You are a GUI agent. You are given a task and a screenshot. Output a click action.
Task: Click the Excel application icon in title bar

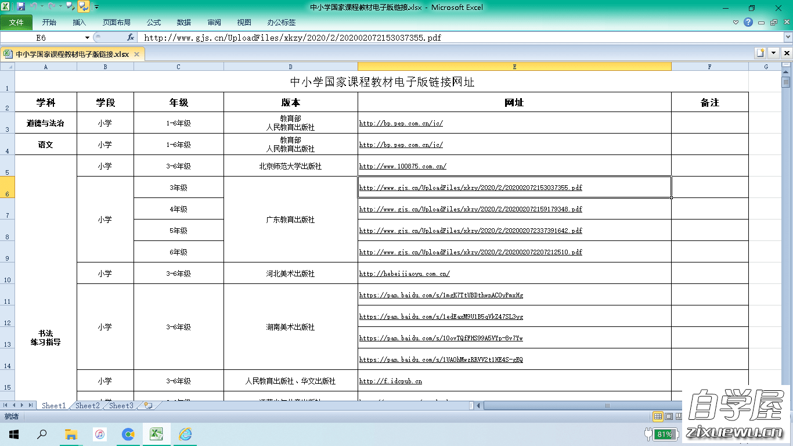pos(5,7)
